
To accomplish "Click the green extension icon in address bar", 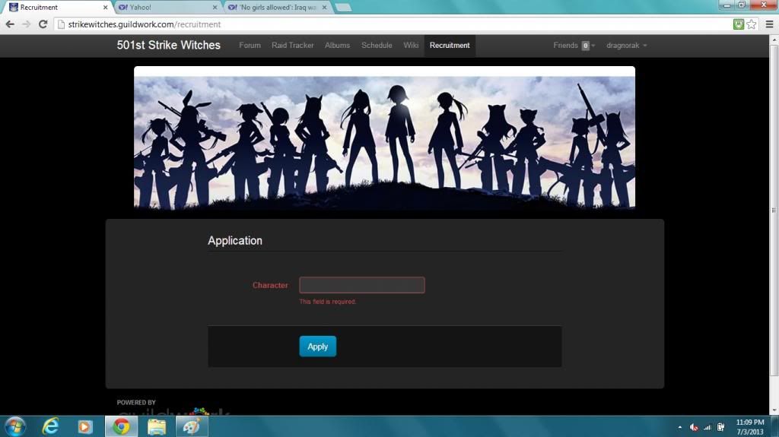I will [739, 24].
